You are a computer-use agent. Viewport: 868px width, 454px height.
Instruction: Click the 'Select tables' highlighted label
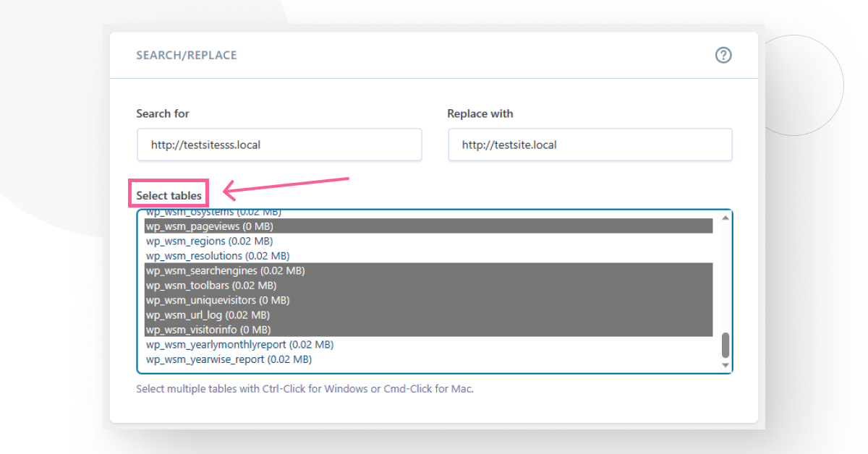pyautogui.click(x=169, y=194)
